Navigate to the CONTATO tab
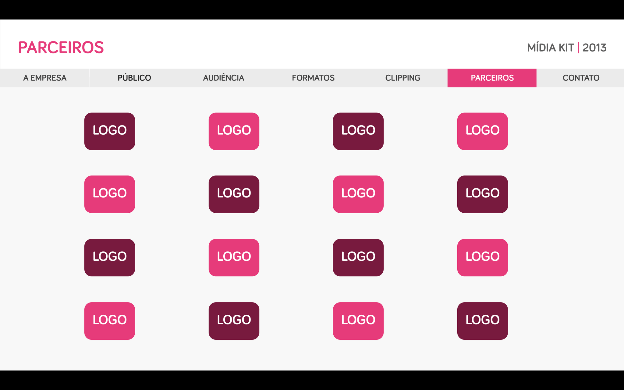 (x=581, y=78)
